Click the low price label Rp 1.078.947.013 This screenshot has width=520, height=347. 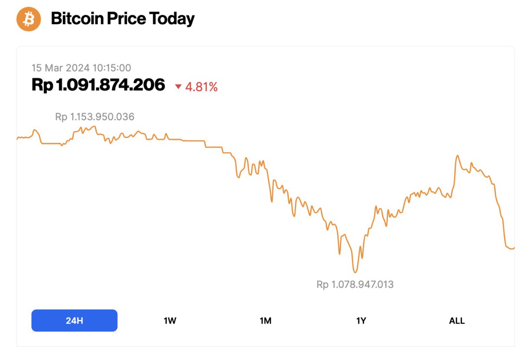pyautogui.click(x=355, y=285)
